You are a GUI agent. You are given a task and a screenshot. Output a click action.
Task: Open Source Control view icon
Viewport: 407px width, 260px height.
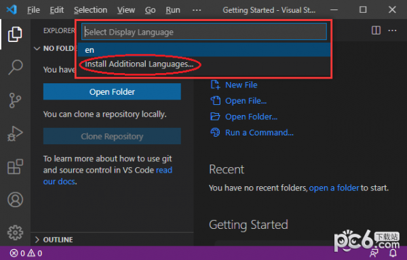[15, 100]
